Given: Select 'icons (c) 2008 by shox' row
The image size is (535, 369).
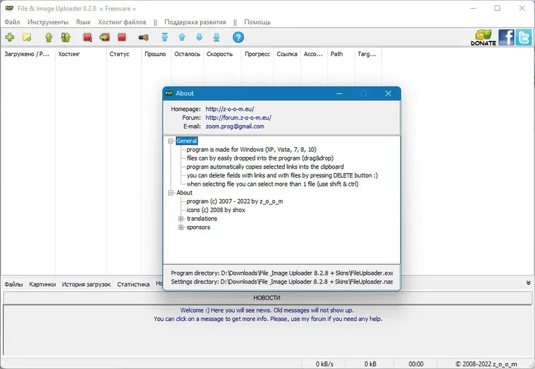Looking at the screenshot, I should tap(215, 210).
